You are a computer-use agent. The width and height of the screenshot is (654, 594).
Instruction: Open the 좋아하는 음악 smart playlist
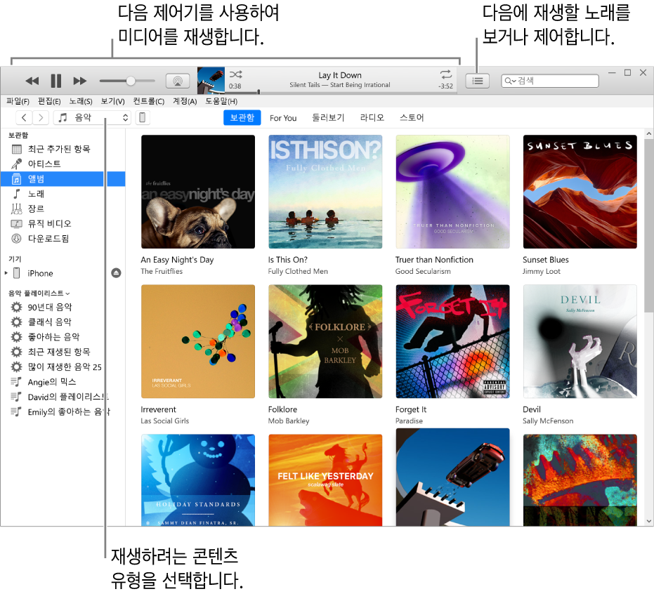pyautogui.click(x=63, y=337)
